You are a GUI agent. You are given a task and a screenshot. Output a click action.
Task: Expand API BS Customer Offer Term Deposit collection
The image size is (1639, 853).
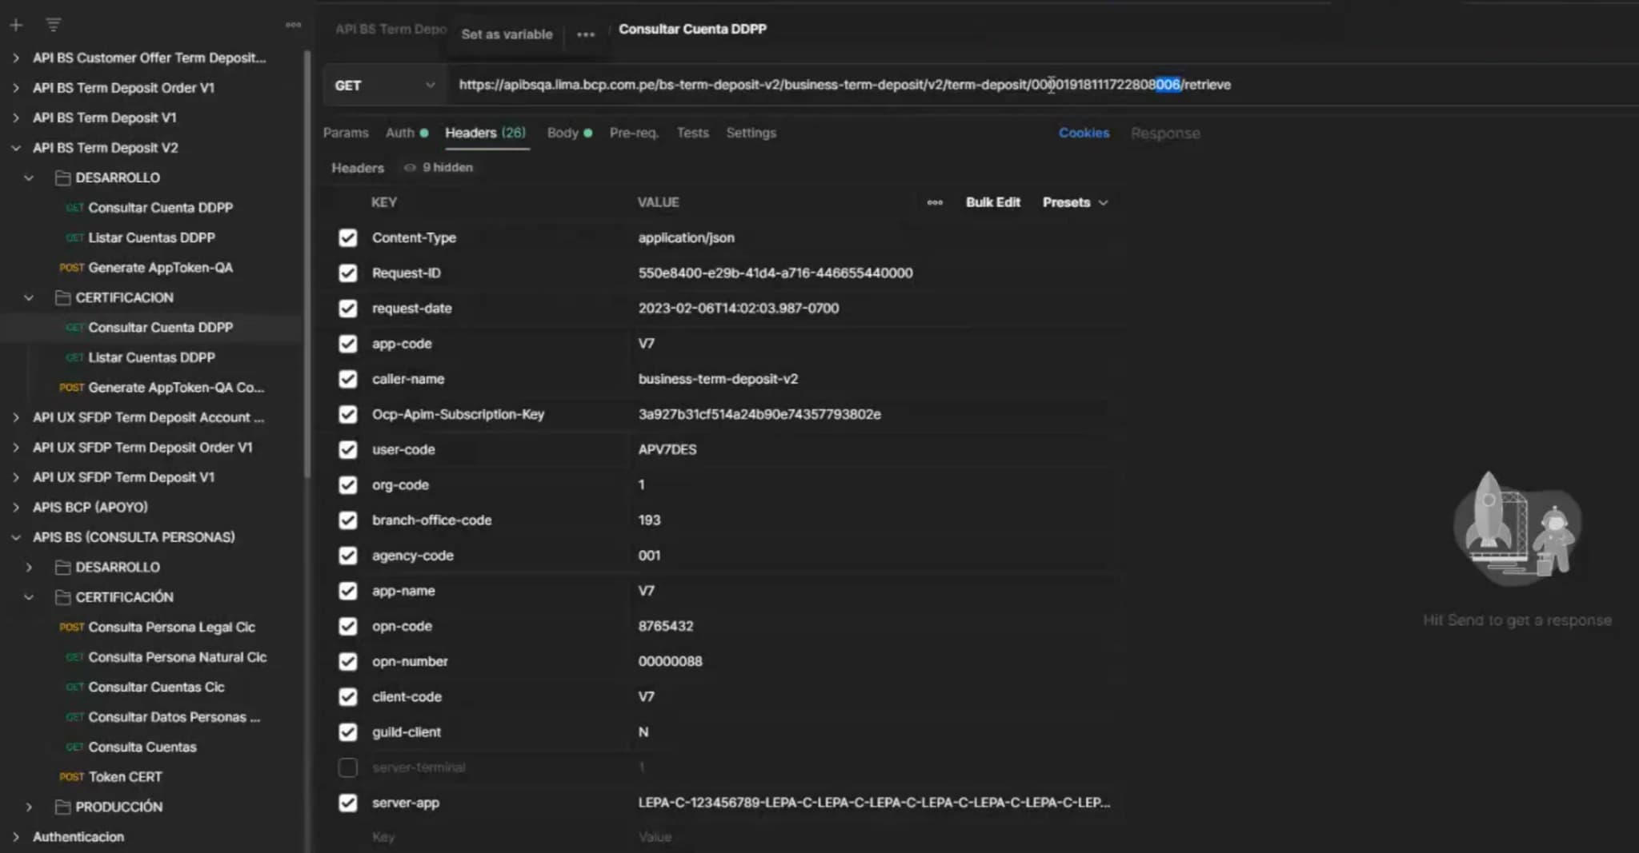pyautogui.click(x=16, y=58)
